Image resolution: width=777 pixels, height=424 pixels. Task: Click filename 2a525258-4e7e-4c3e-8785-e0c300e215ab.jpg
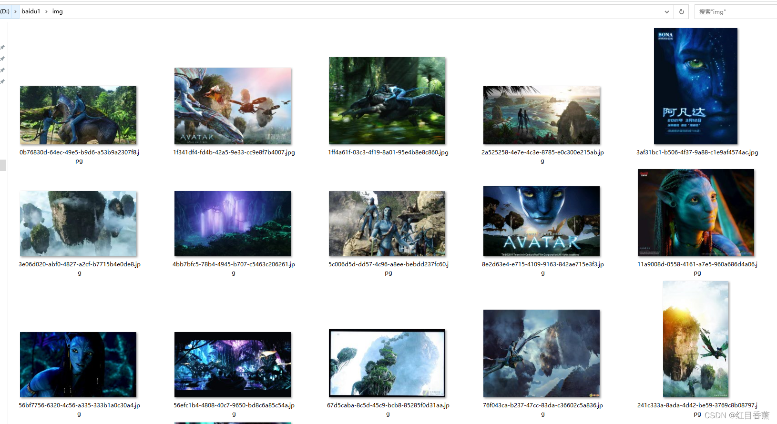[x=542, y=156]
